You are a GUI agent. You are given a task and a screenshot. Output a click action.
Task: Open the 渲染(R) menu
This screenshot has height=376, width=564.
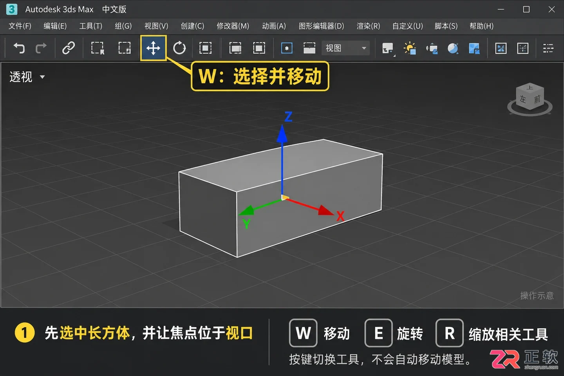tap(368, 26)
